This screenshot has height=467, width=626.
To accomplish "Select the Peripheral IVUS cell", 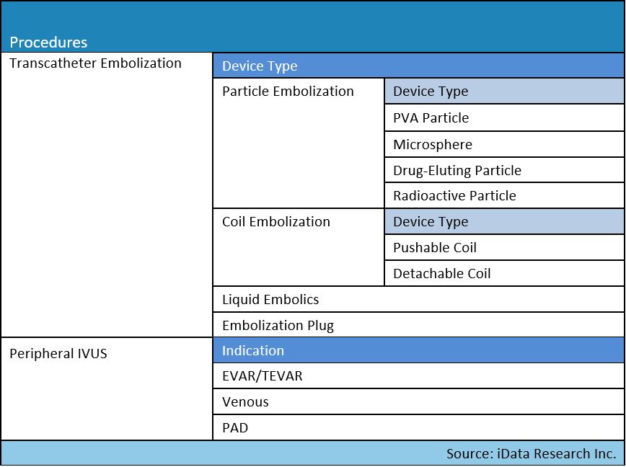I will click(x=107, y=389).
